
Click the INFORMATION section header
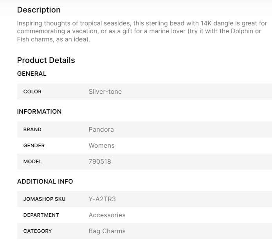tap(39, 111)
